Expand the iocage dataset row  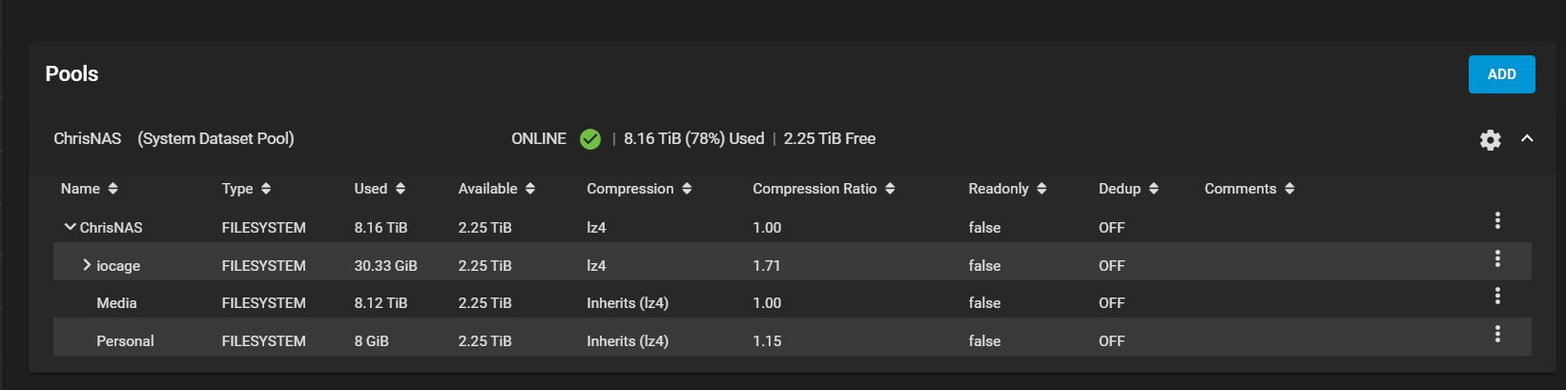(x=87, y=265)
